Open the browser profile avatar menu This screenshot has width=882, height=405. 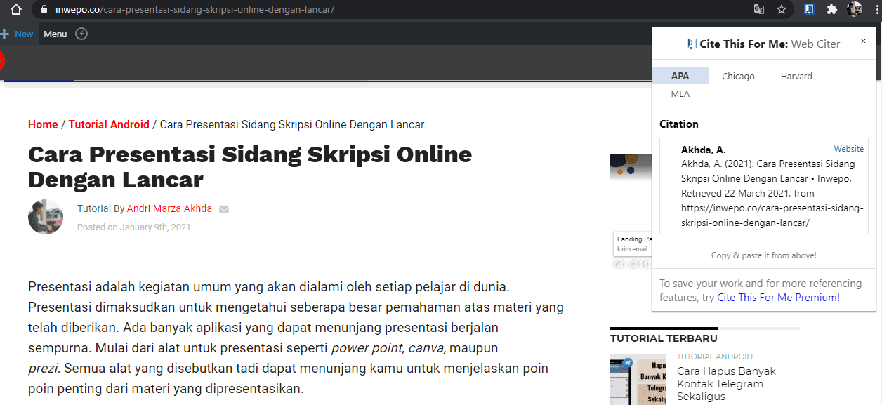tap(855, 9)
